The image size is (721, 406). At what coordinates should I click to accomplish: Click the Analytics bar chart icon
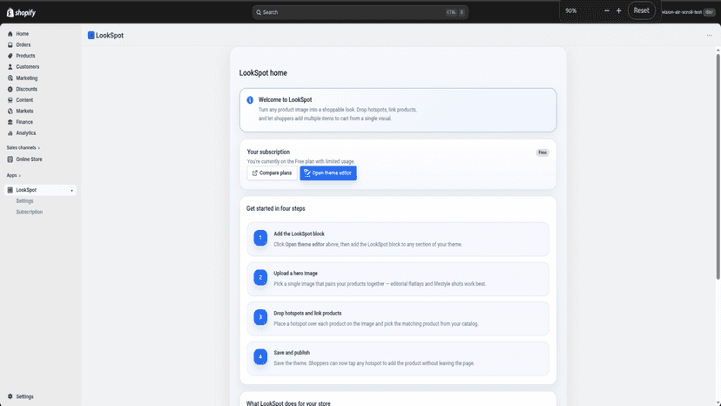tap(10, 133)
